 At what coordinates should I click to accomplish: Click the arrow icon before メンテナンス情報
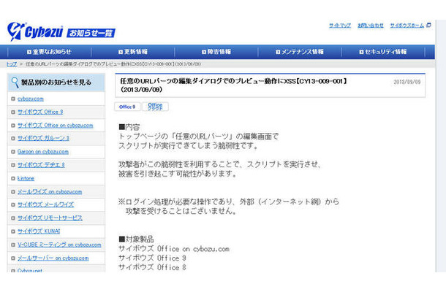point(278,52)
